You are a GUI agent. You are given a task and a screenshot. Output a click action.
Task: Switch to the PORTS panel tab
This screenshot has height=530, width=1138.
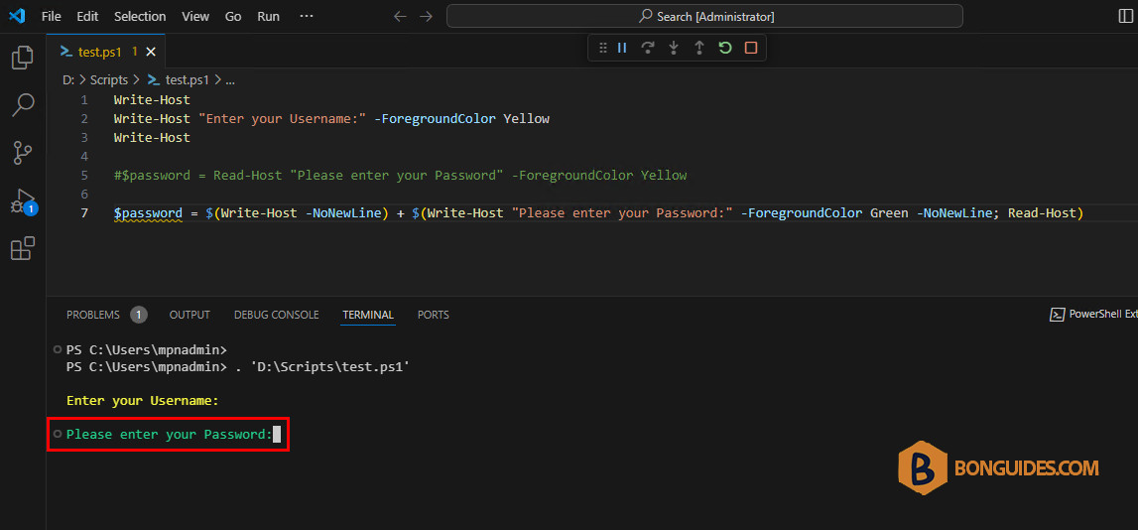pyautogui.click(x=434, y=315)
